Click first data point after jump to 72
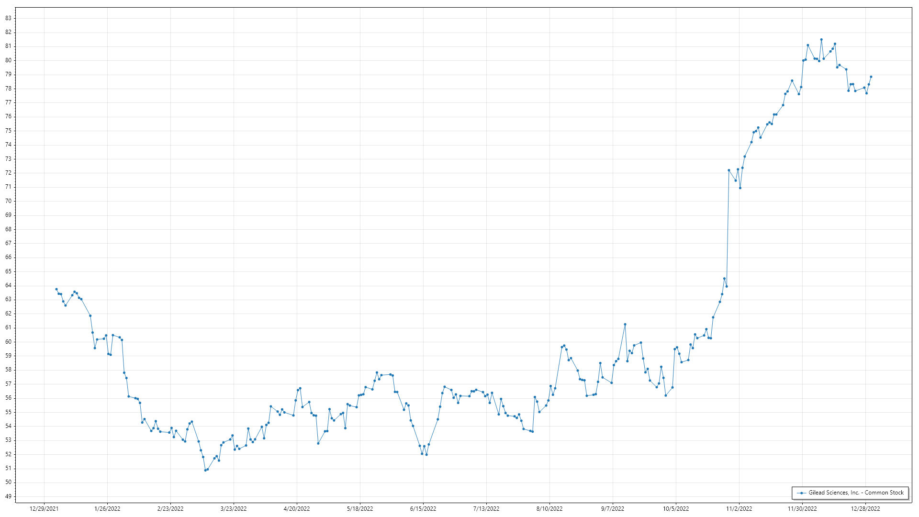Image resolution: width=919 pixels, height=517 pixels. (x=729, y=170)
